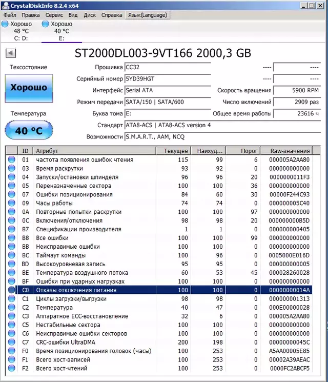Click the Текущее column header

(x=173, y=151)
